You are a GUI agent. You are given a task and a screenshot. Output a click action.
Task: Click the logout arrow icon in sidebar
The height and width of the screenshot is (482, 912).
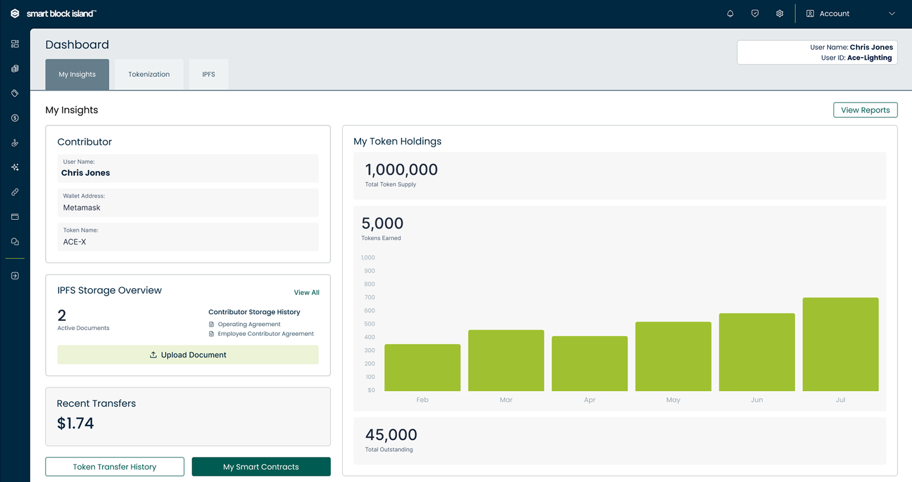point(15,276)
